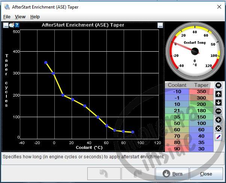The width and height of the screenshot is (226, 183).
Task: Open the View menu
Action: tap(20, 17)
